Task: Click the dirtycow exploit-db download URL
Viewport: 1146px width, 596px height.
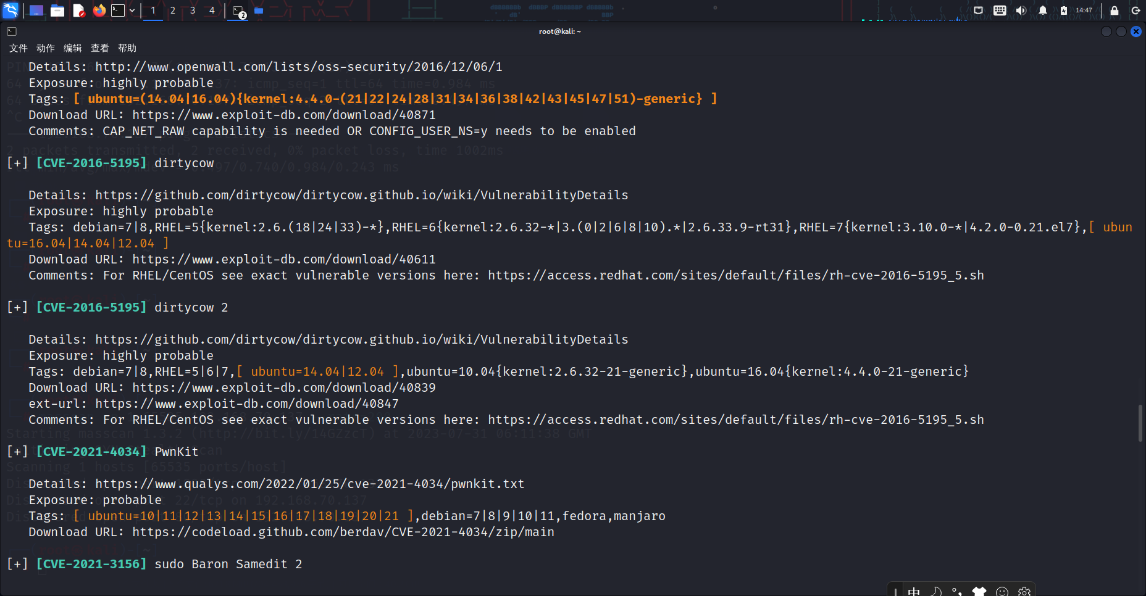Action: (283, 259)
